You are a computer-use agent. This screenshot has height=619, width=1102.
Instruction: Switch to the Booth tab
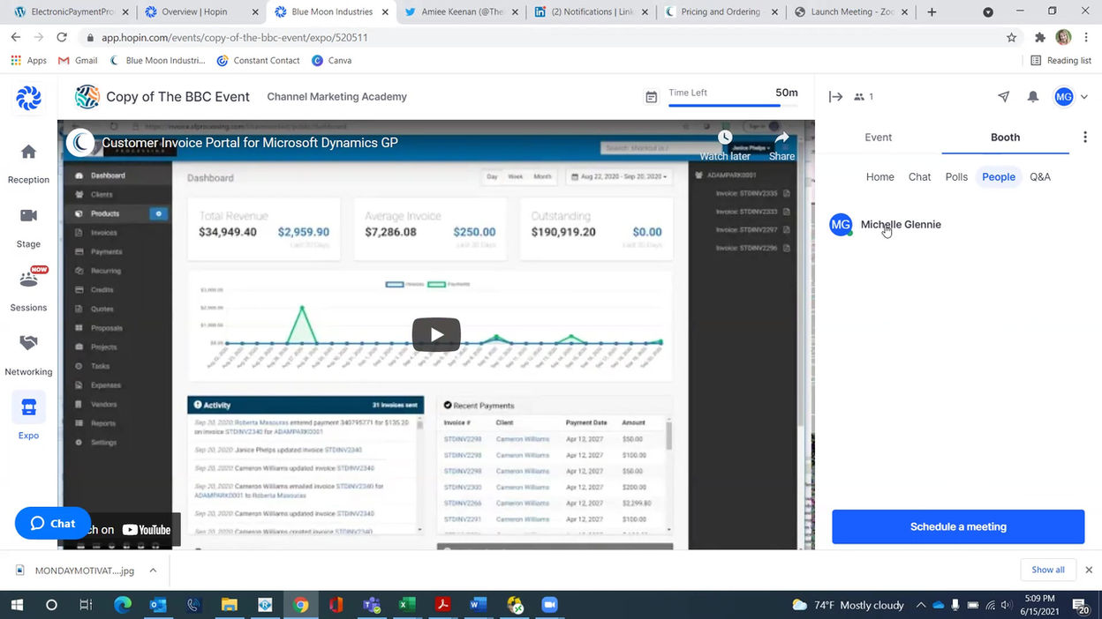tap(1005, 138)
